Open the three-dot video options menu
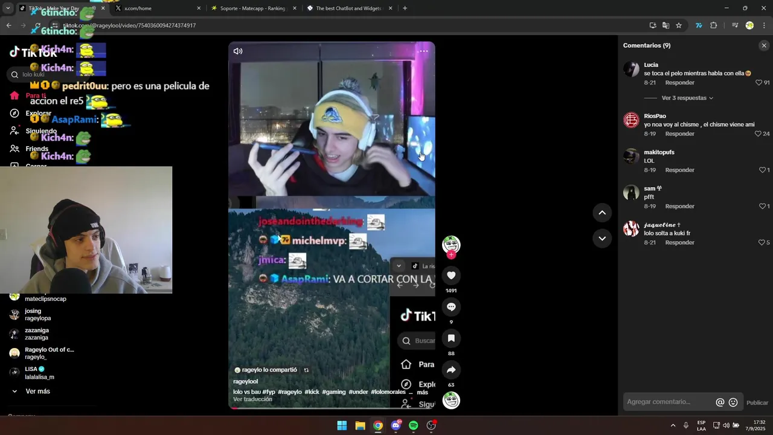 click(424, 51)
